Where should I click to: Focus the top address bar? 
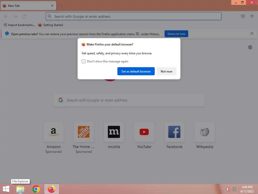click(x=134, y=16)
